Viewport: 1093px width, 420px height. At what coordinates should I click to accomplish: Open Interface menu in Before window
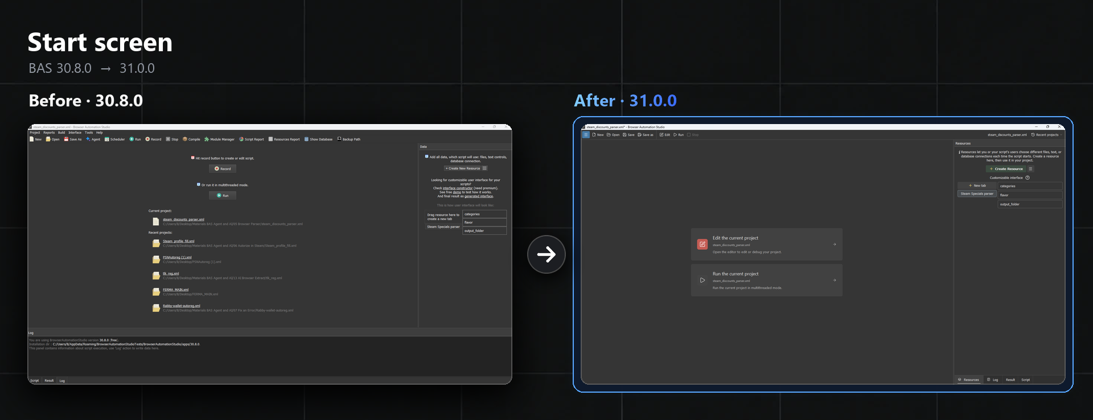pos(75,133)
